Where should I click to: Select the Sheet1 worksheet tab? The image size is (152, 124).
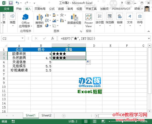[31, 115]
